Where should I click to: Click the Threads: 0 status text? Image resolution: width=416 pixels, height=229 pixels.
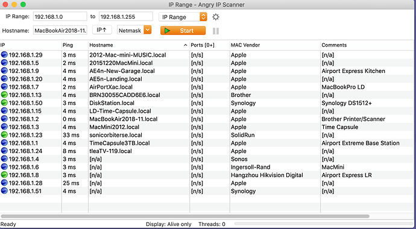(212, 224)
